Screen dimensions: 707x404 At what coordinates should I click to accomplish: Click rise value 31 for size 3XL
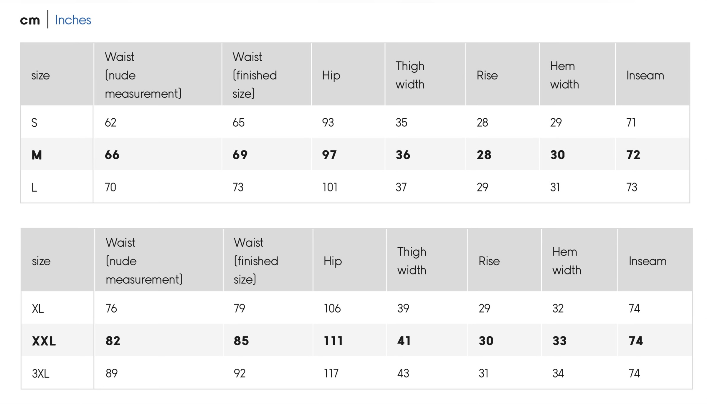(x=484, y=373)
